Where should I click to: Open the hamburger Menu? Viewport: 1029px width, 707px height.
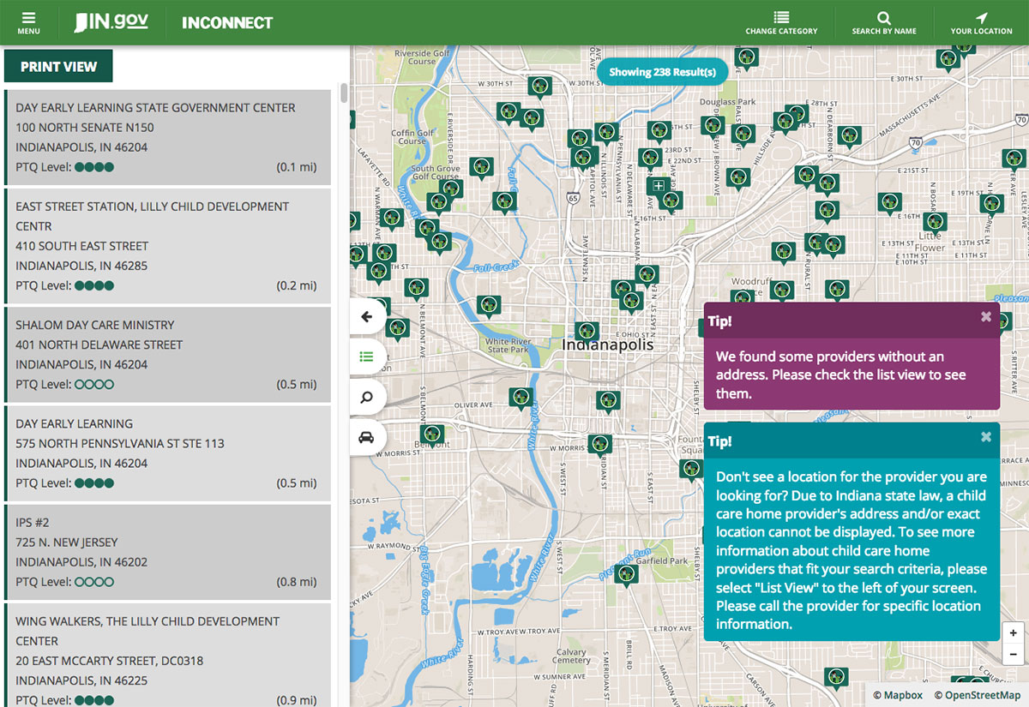(x=28, y=22)
